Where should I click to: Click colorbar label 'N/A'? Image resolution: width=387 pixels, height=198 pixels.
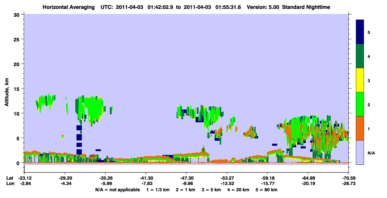[371, 153]
